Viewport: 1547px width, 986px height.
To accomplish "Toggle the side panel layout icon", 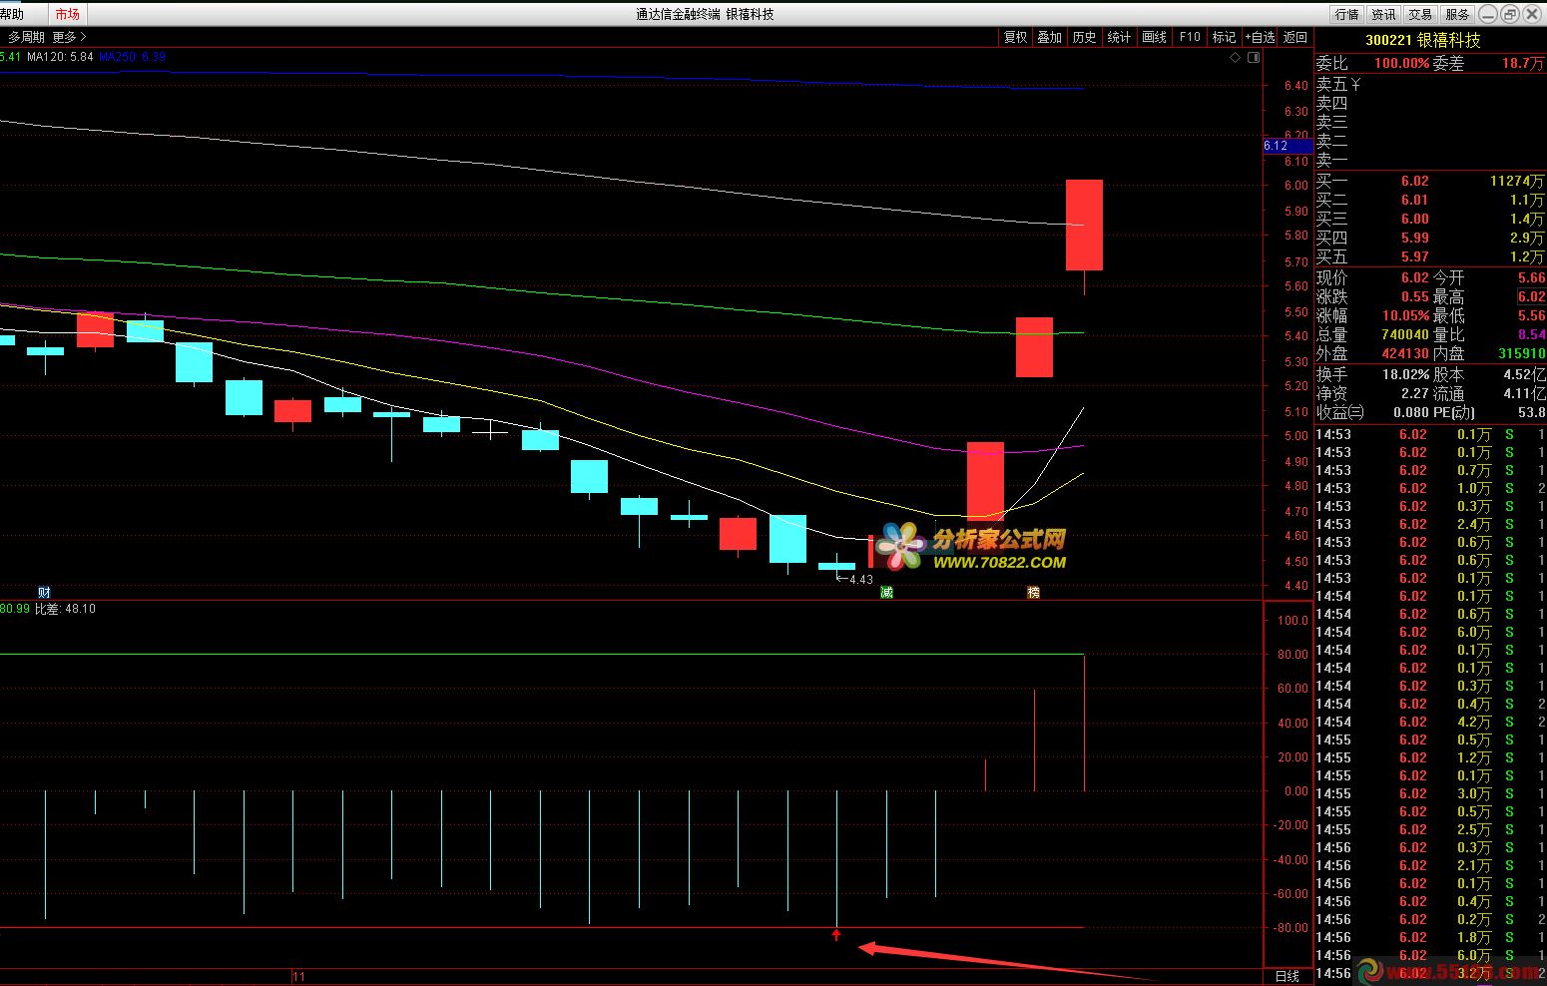I will [1254, 57].
